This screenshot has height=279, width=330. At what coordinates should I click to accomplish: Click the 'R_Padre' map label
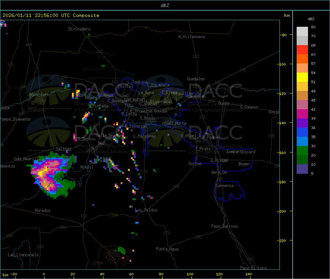(x=210, y=137)
